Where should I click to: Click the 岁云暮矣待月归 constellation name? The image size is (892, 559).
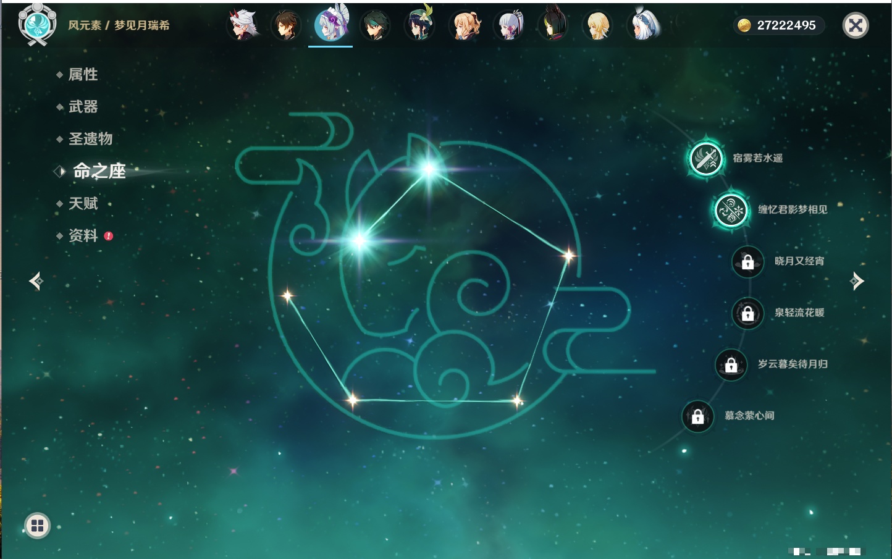pyautogui.click(x=793, y=364)
